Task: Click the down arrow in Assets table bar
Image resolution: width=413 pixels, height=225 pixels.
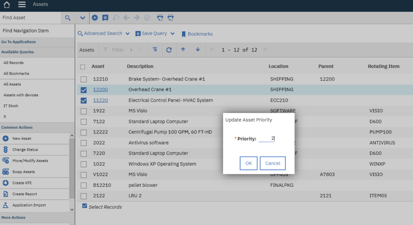Action: [x=198, y=49]
